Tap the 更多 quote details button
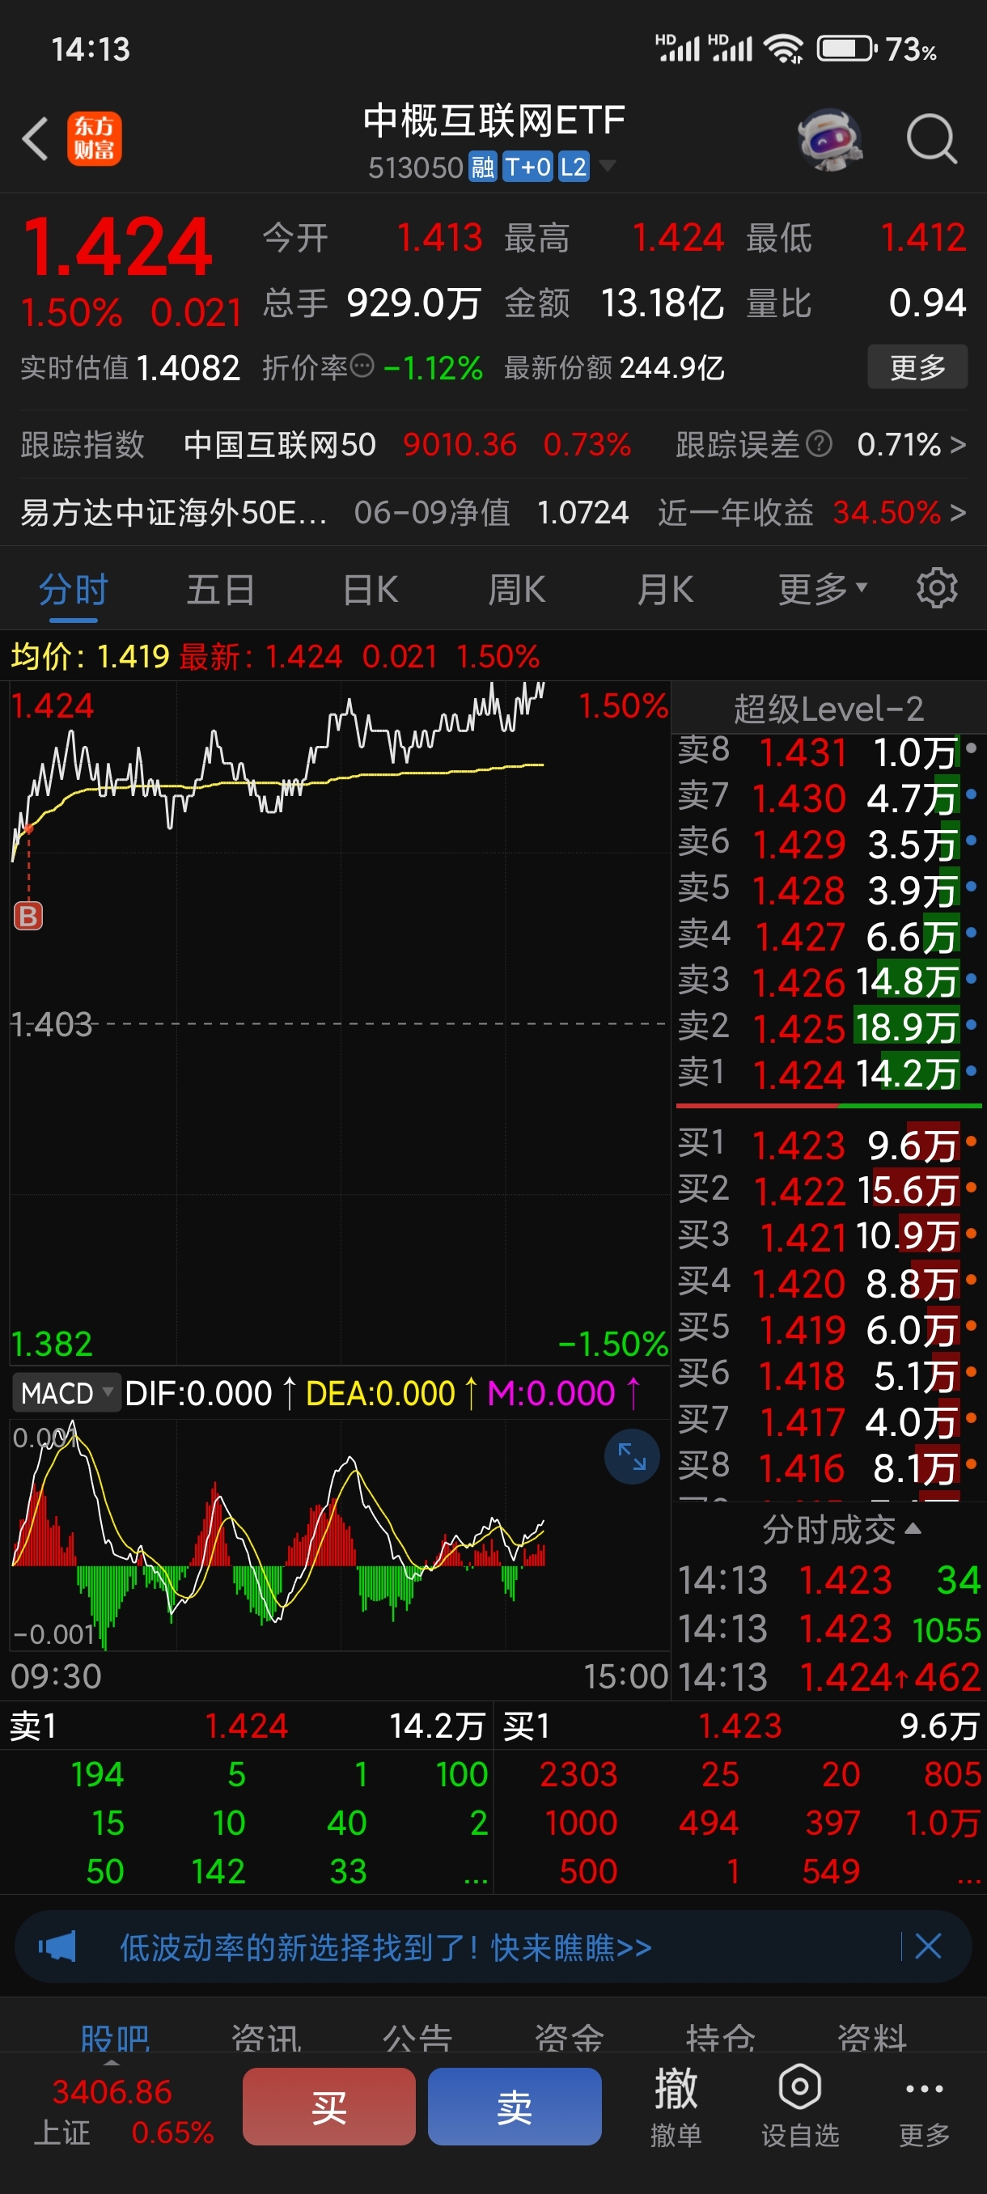 [917, 367]
